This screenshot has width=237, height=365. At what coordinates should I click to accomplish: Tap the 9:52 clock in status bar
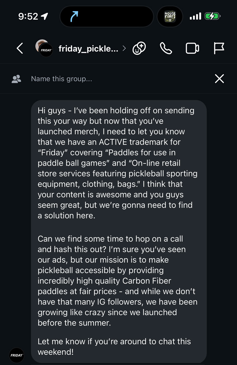click(28, 16)
